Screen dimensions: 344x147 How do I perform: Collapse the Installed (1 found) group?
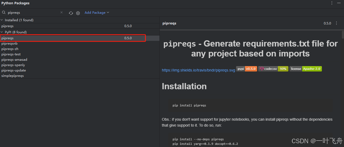2,20
